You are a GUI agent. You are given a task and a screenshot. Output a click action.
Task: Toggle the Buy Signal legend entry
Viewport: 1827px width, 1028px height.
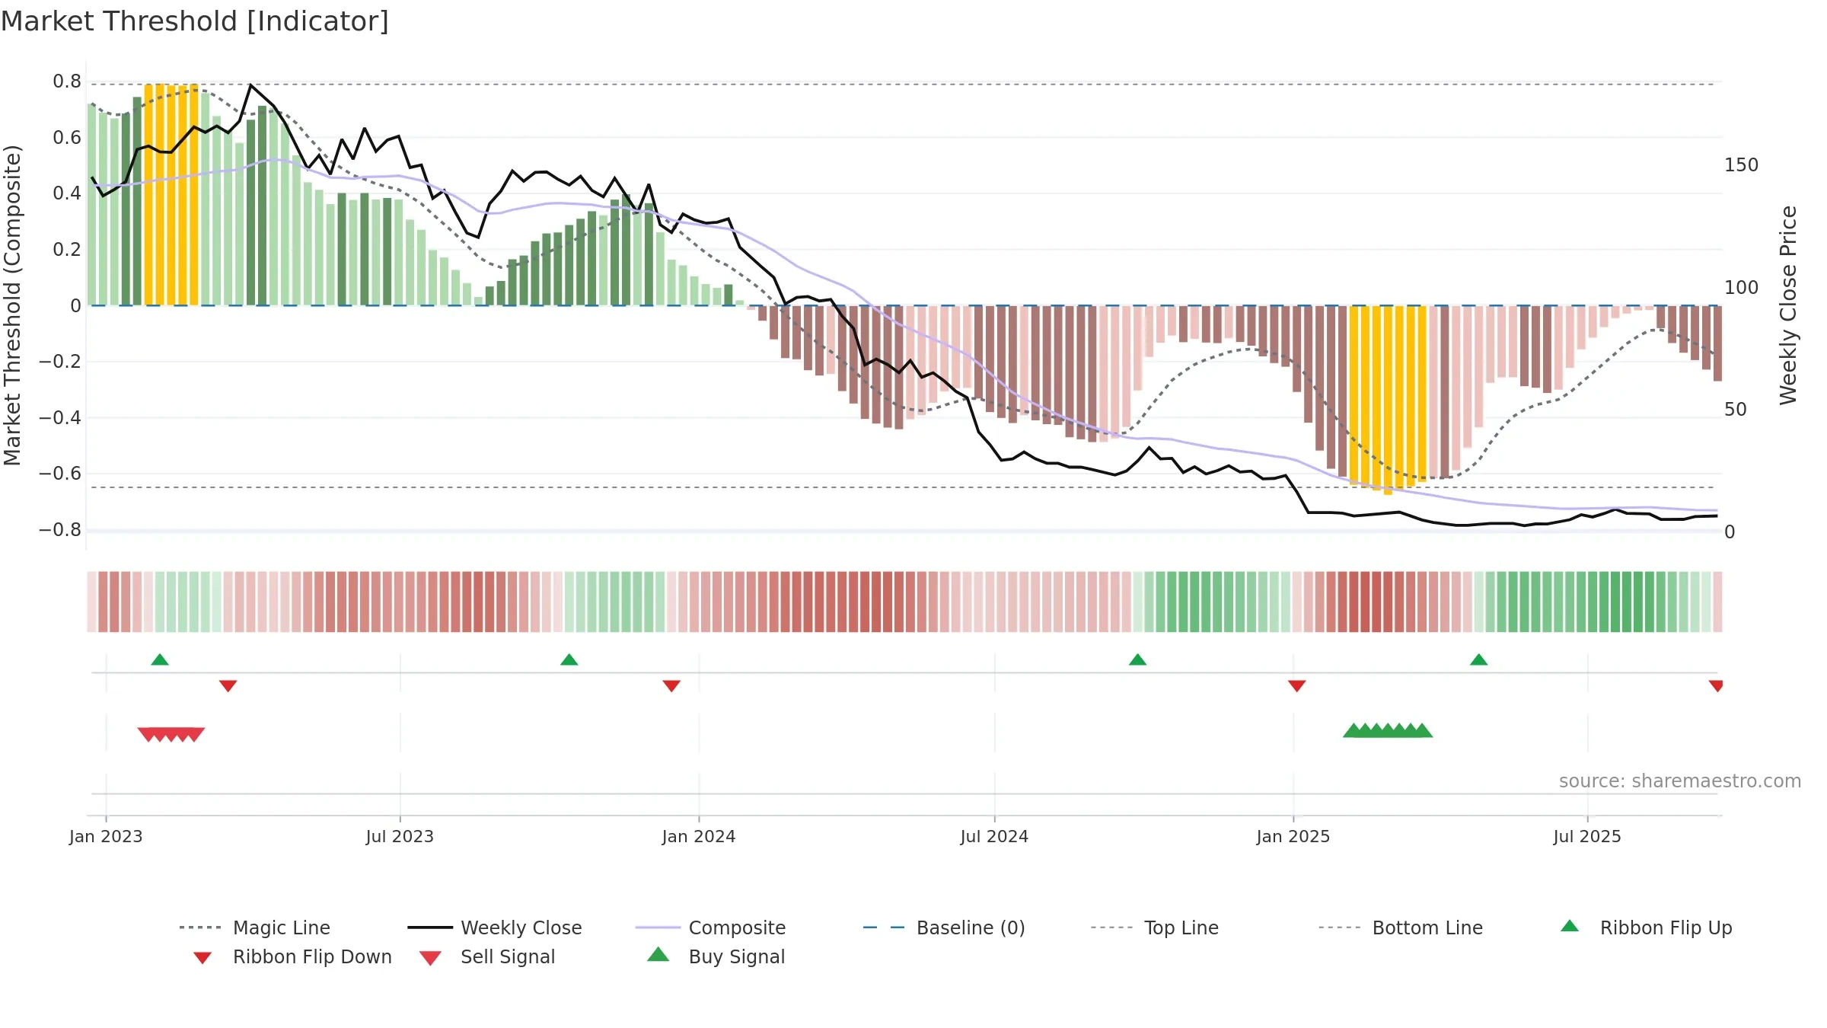coord(716,956)
